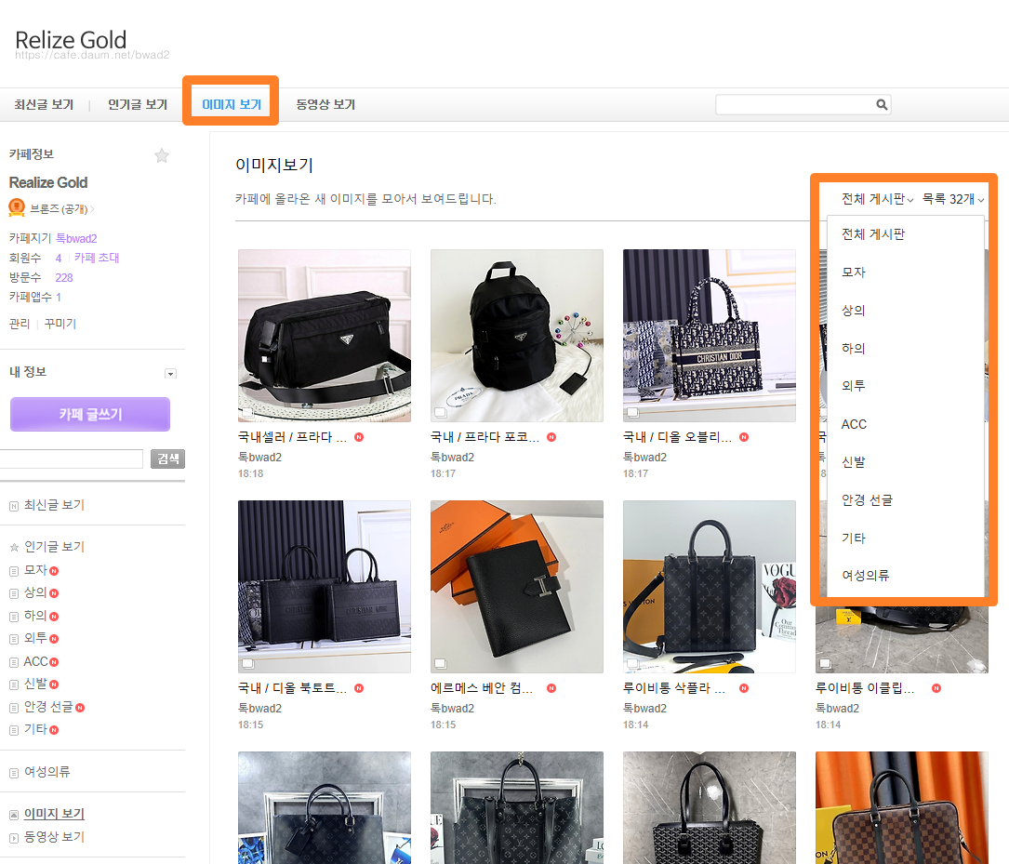Click new badge on 에르메스 베안 post
The height and width of the screenshot is (864, 1009).
tap(551, 688)
